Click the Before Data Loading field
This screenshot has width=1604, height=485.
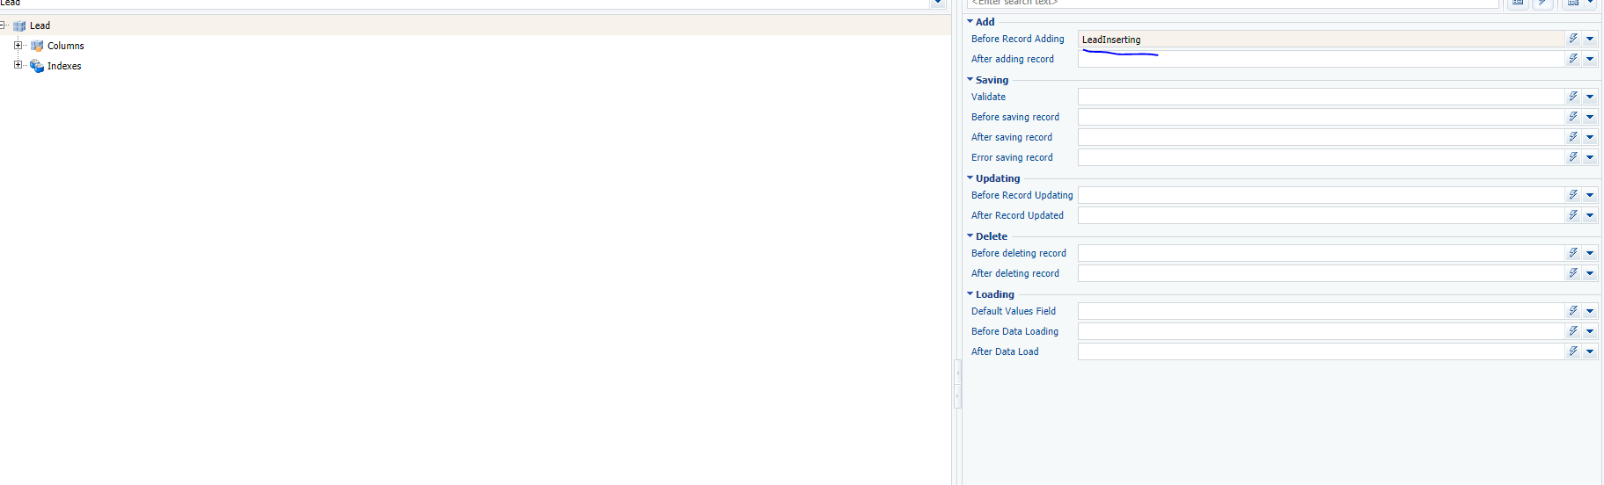point(1321,331)
